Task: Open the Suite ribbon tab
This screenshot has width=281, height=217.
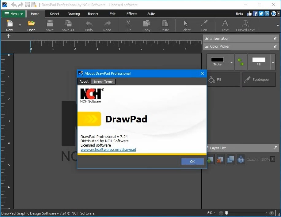Action: 151,14
